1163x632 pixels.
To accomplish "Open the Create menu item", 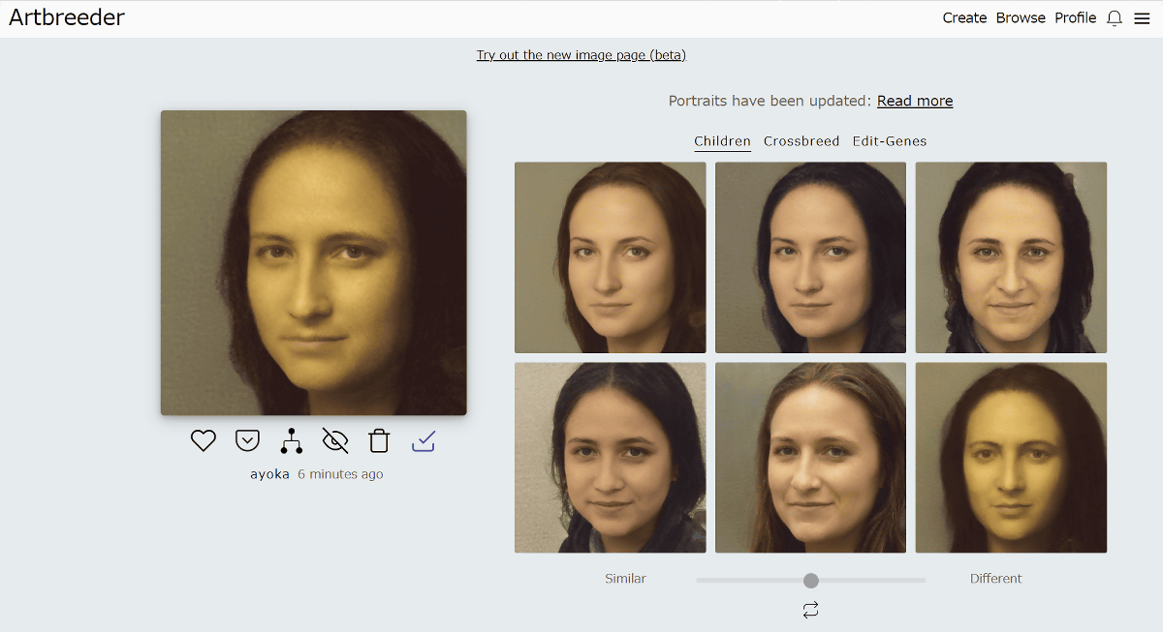I will pyautogui.click(x=964, y=18).
